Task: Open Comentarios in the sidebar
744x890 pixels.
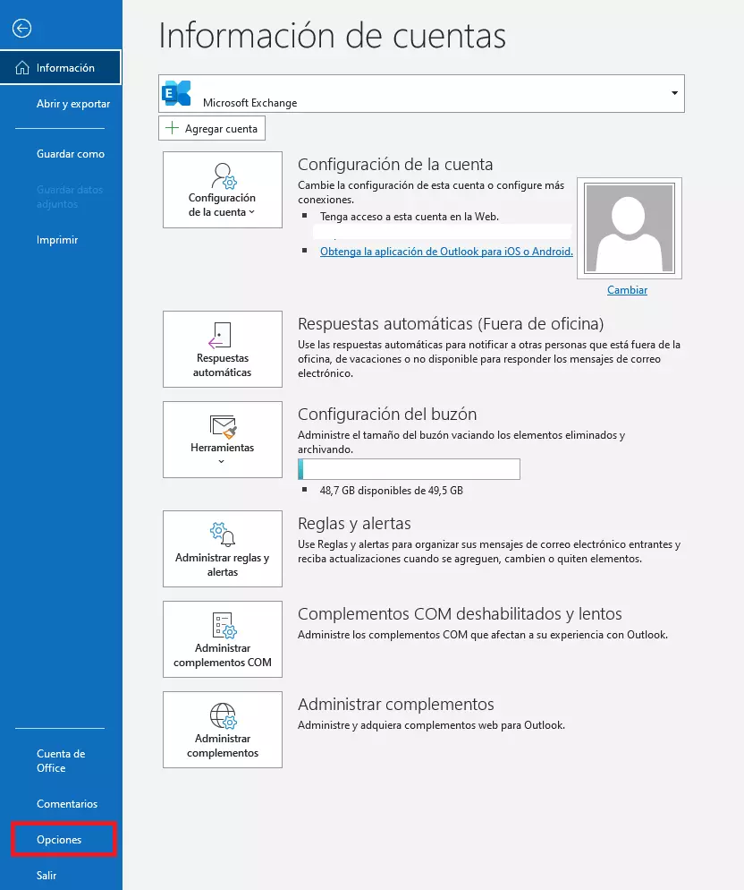Action: pyautogui.click(x=67, y=804)
